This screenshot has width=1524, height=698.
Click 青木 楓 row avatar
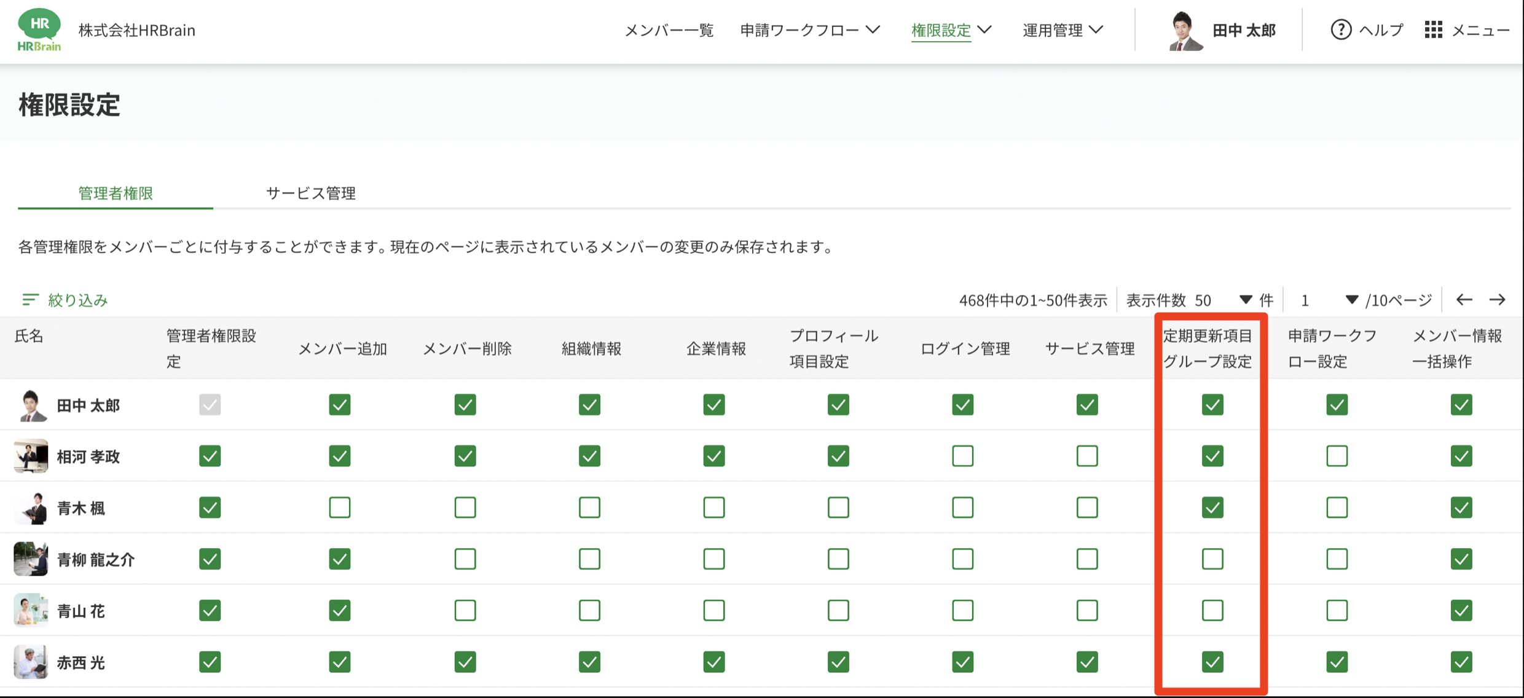[x=31, y=508]
